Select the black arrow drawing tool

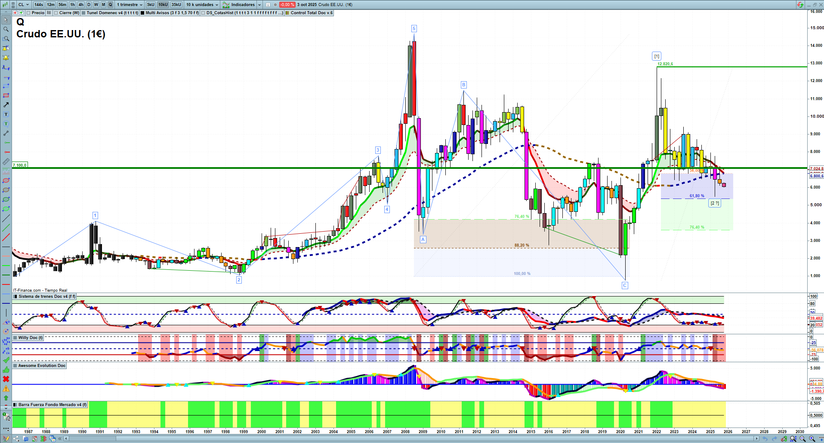(6, 105)
